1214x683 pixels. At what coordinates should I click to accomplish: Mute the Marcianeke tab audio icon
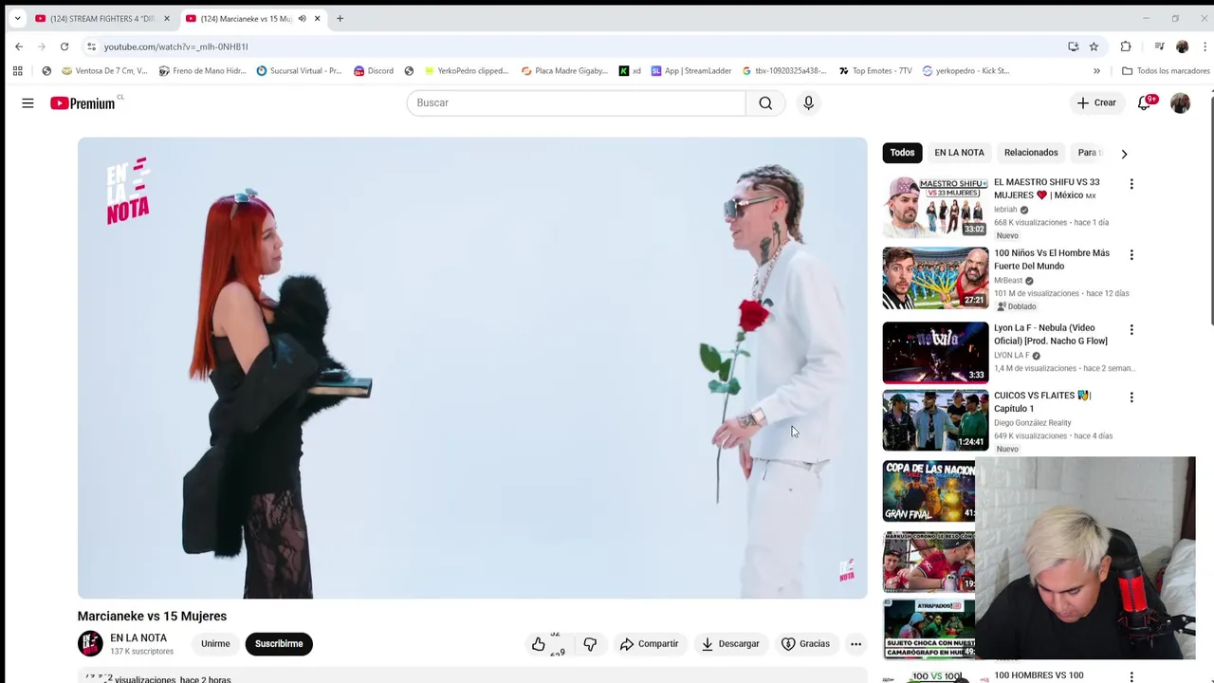coord(303,19)
